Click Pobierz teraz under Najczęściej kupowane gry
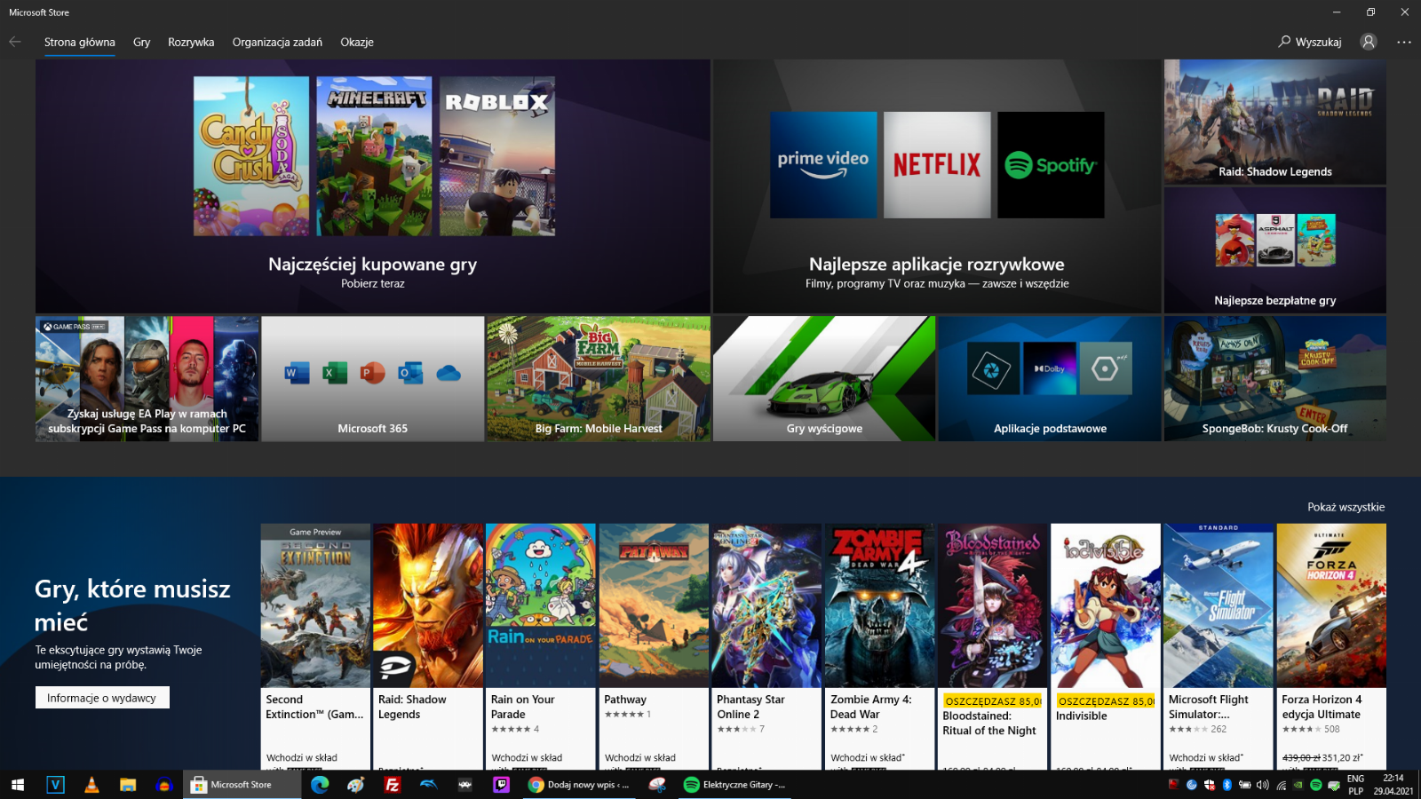 click(373, 284)
